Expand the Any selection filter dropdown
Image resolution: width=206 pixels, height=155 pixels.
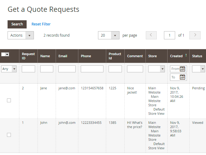click(x=9, y=69)
